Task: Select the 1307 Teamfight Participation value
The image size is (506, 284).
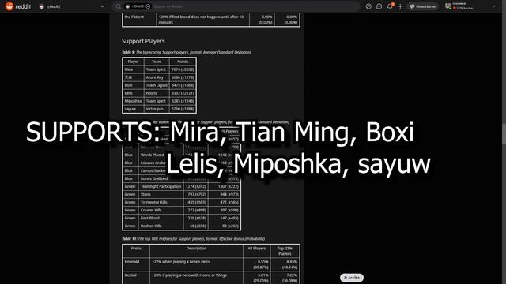Action: 225,186
